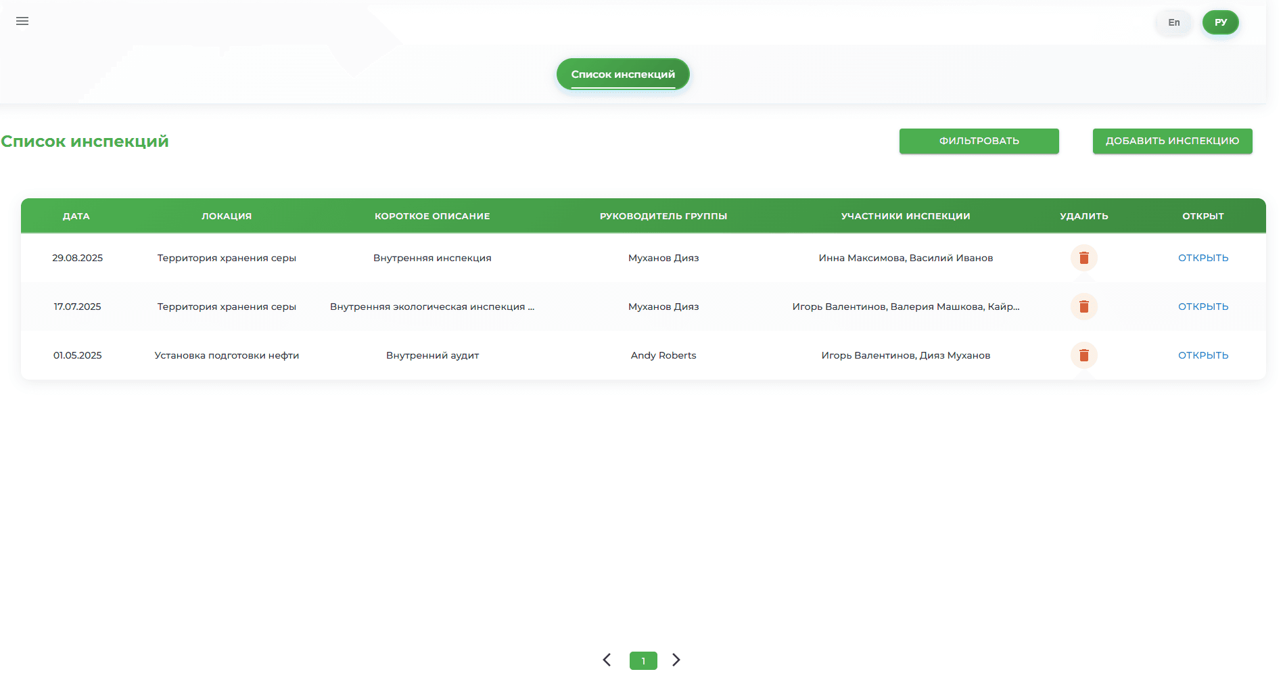
Task: Click the Дата column header
Action: [x=76, y=216]
